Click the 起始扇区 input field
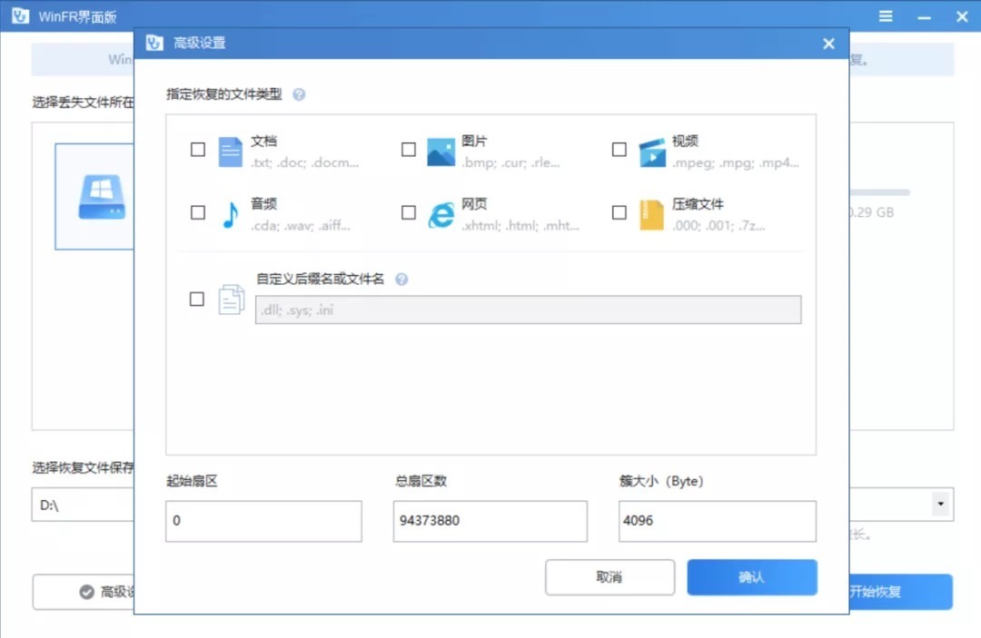This screenshot has height=638, width=981. click(x=263, y=521)
